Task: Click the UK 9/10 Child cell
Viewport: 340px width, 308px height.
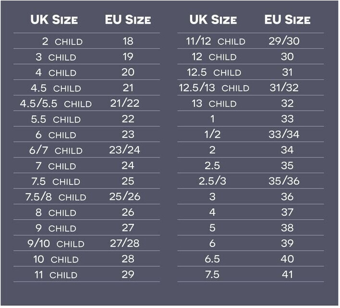Action: [56, 244]
